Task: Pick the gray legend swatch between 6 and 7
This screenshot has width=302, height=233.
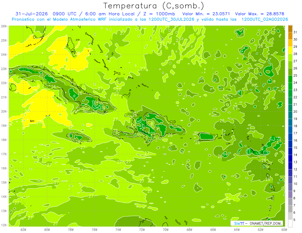Action: [x=290, y=209]
